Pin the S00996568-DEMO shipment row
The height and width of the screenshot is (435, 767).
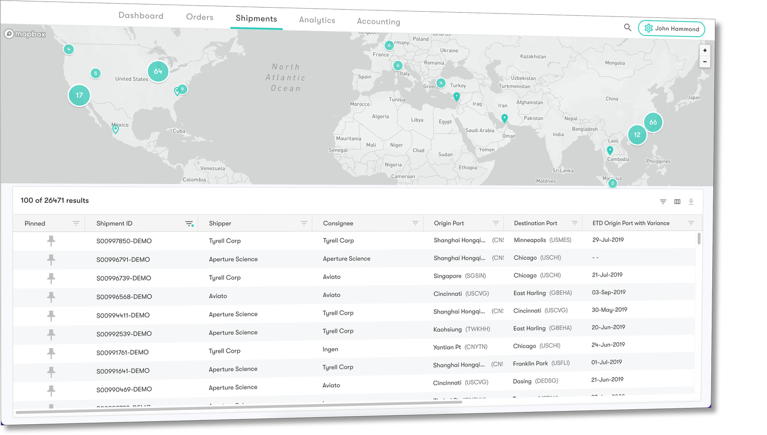51,297
